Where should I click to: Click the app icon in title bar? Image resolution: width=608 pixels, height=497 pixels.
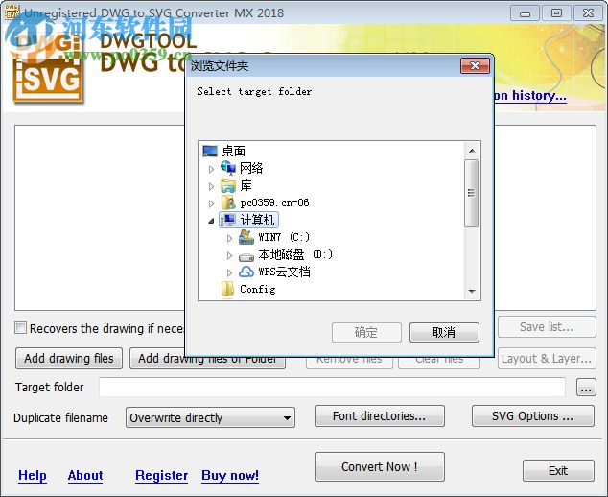pyautogui.click(x=12, y=12)
